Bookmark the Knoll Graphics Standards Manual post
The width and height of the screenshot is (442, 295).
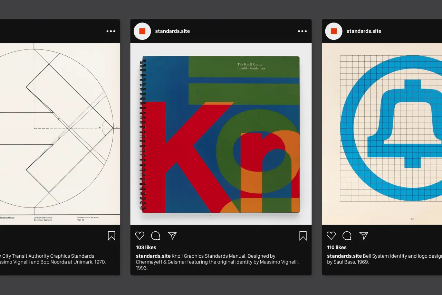[x=303, y=236]
